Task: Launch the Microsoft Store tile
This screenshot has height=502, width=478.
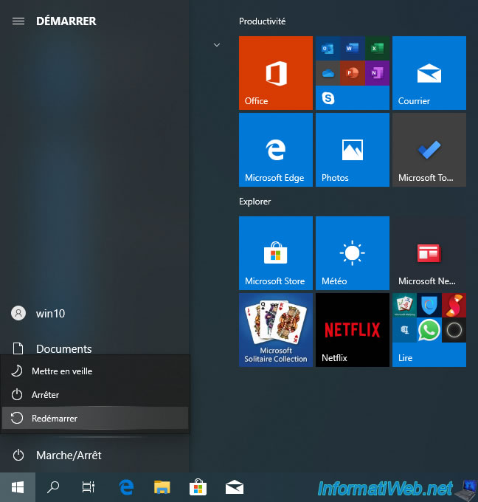Action: point(275,253)
